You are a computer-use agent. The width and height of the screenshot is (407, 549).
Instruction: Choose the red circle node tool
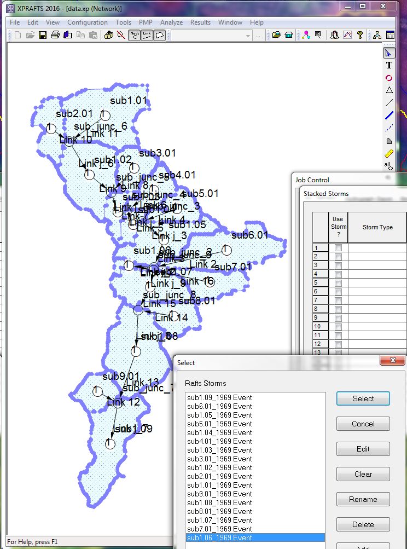(x=389, y=78)
